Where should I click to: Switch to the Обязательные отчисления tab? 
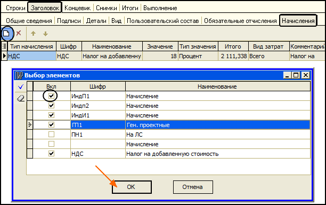tap(240, 21)
